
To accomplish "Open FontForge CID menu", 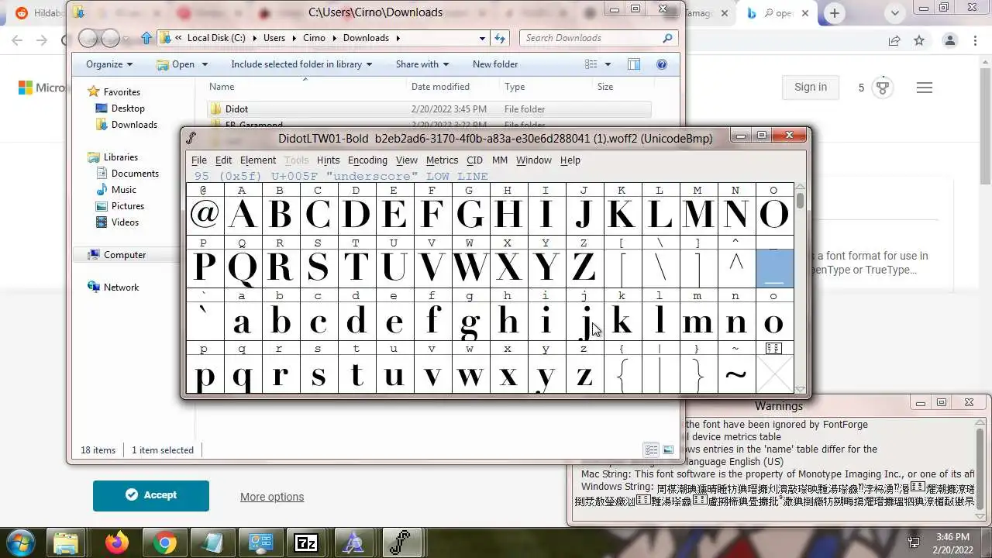I will click(474, 160).
